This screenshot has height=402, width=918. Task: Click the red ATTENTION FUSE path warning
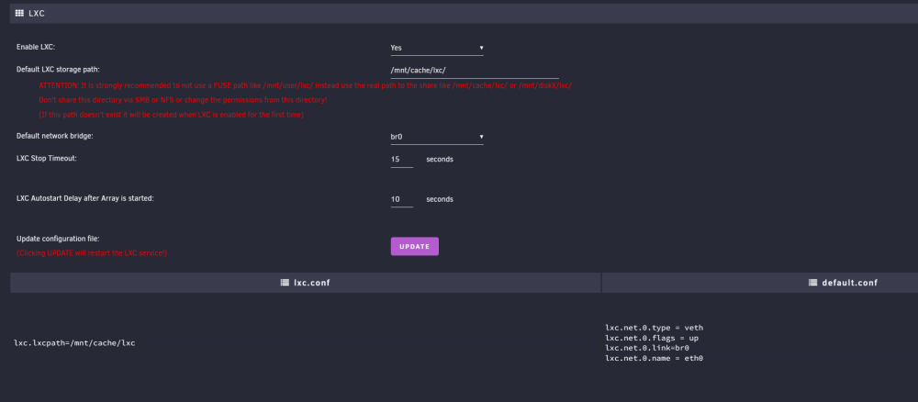[305, 85]
